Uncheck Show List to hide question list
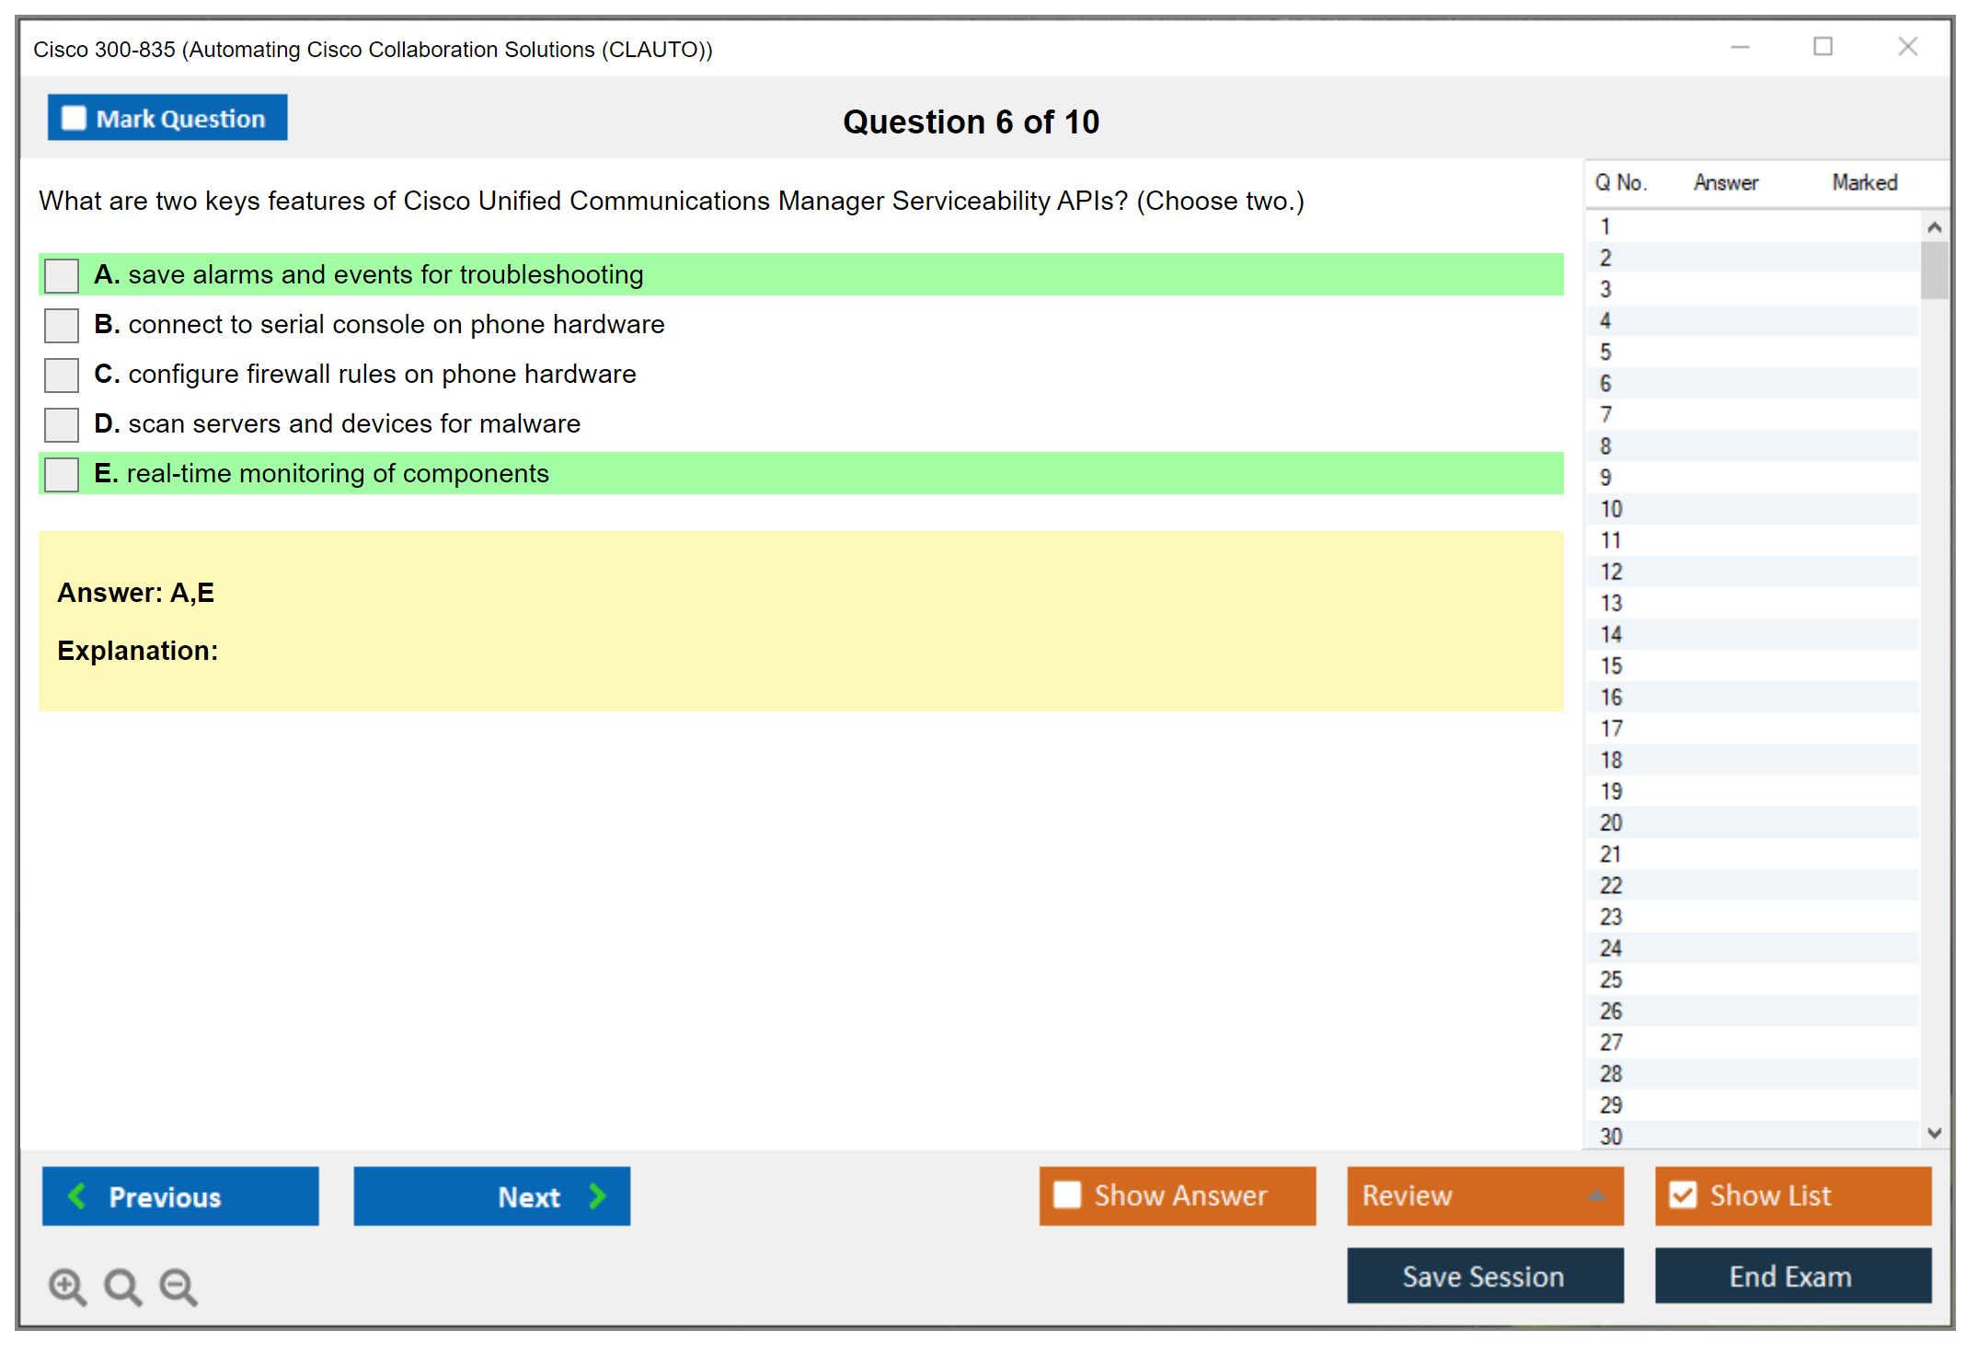Screen dimensions: 1978x1353 1683,1195
